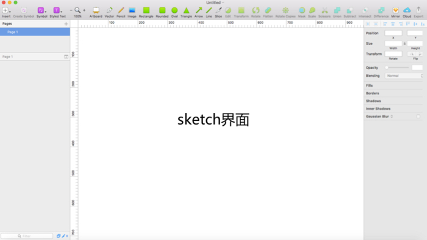427x240 pixels.
Task: Click the Scale toolbar icon
Action: pyautogui.click(x=312, y=10)
